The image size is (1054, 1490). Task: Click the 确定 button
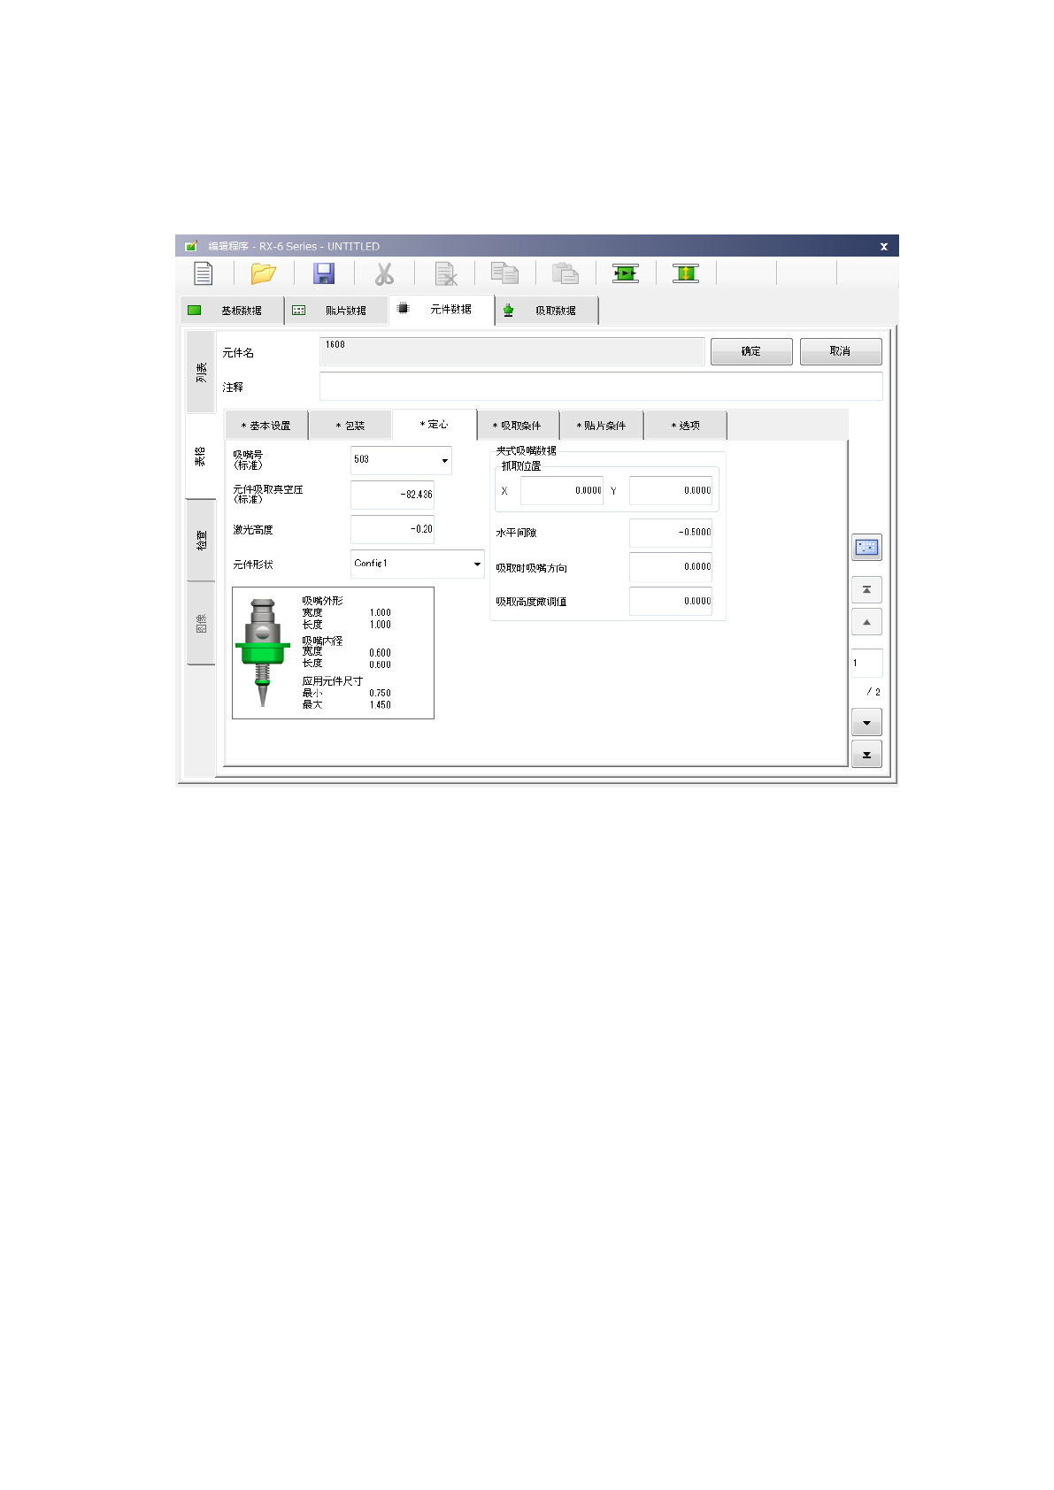751,351
